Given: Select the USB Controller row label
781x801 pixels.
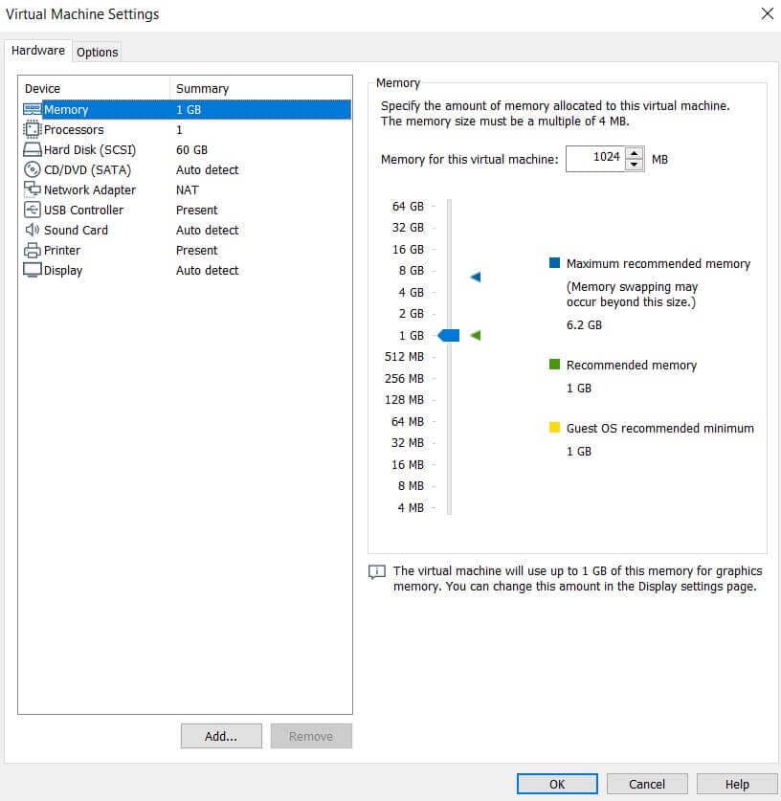Looking at the screenshot, I should click(x=84, y=210).
